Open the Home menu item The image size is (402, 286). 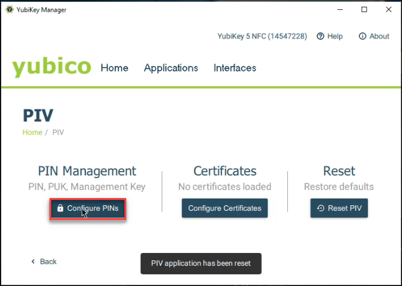(115, 68)
